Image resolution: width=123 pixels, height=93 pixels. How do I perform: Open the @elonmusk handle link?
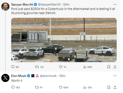pos(48,76)
